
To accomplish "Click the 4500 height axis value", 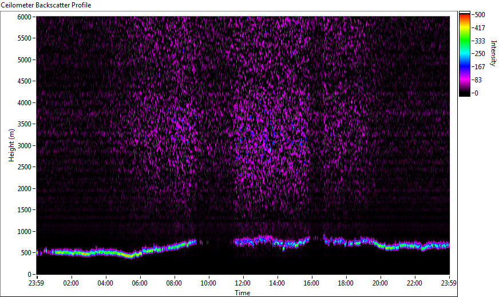I will [25, 81].
